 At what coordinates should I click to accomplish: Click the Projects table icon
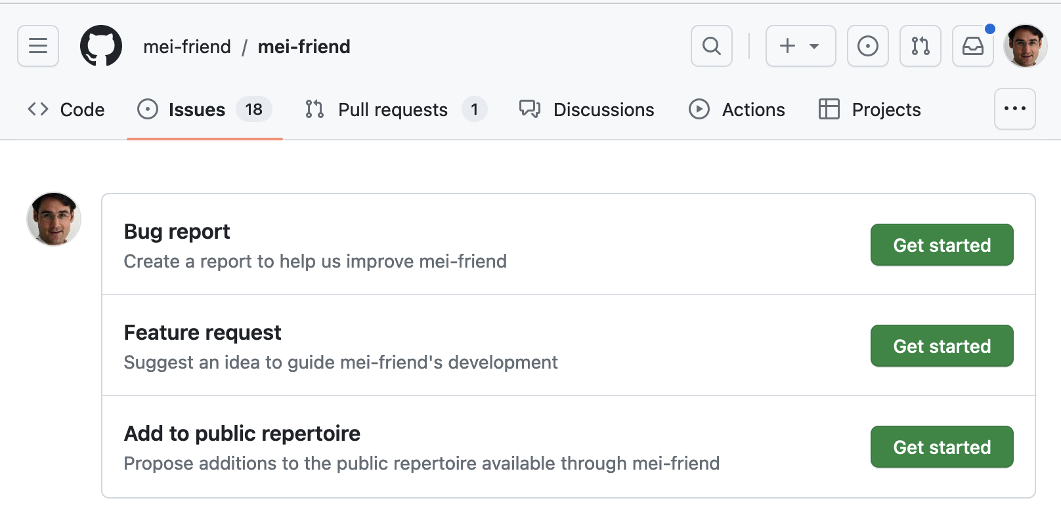point(829,109)
